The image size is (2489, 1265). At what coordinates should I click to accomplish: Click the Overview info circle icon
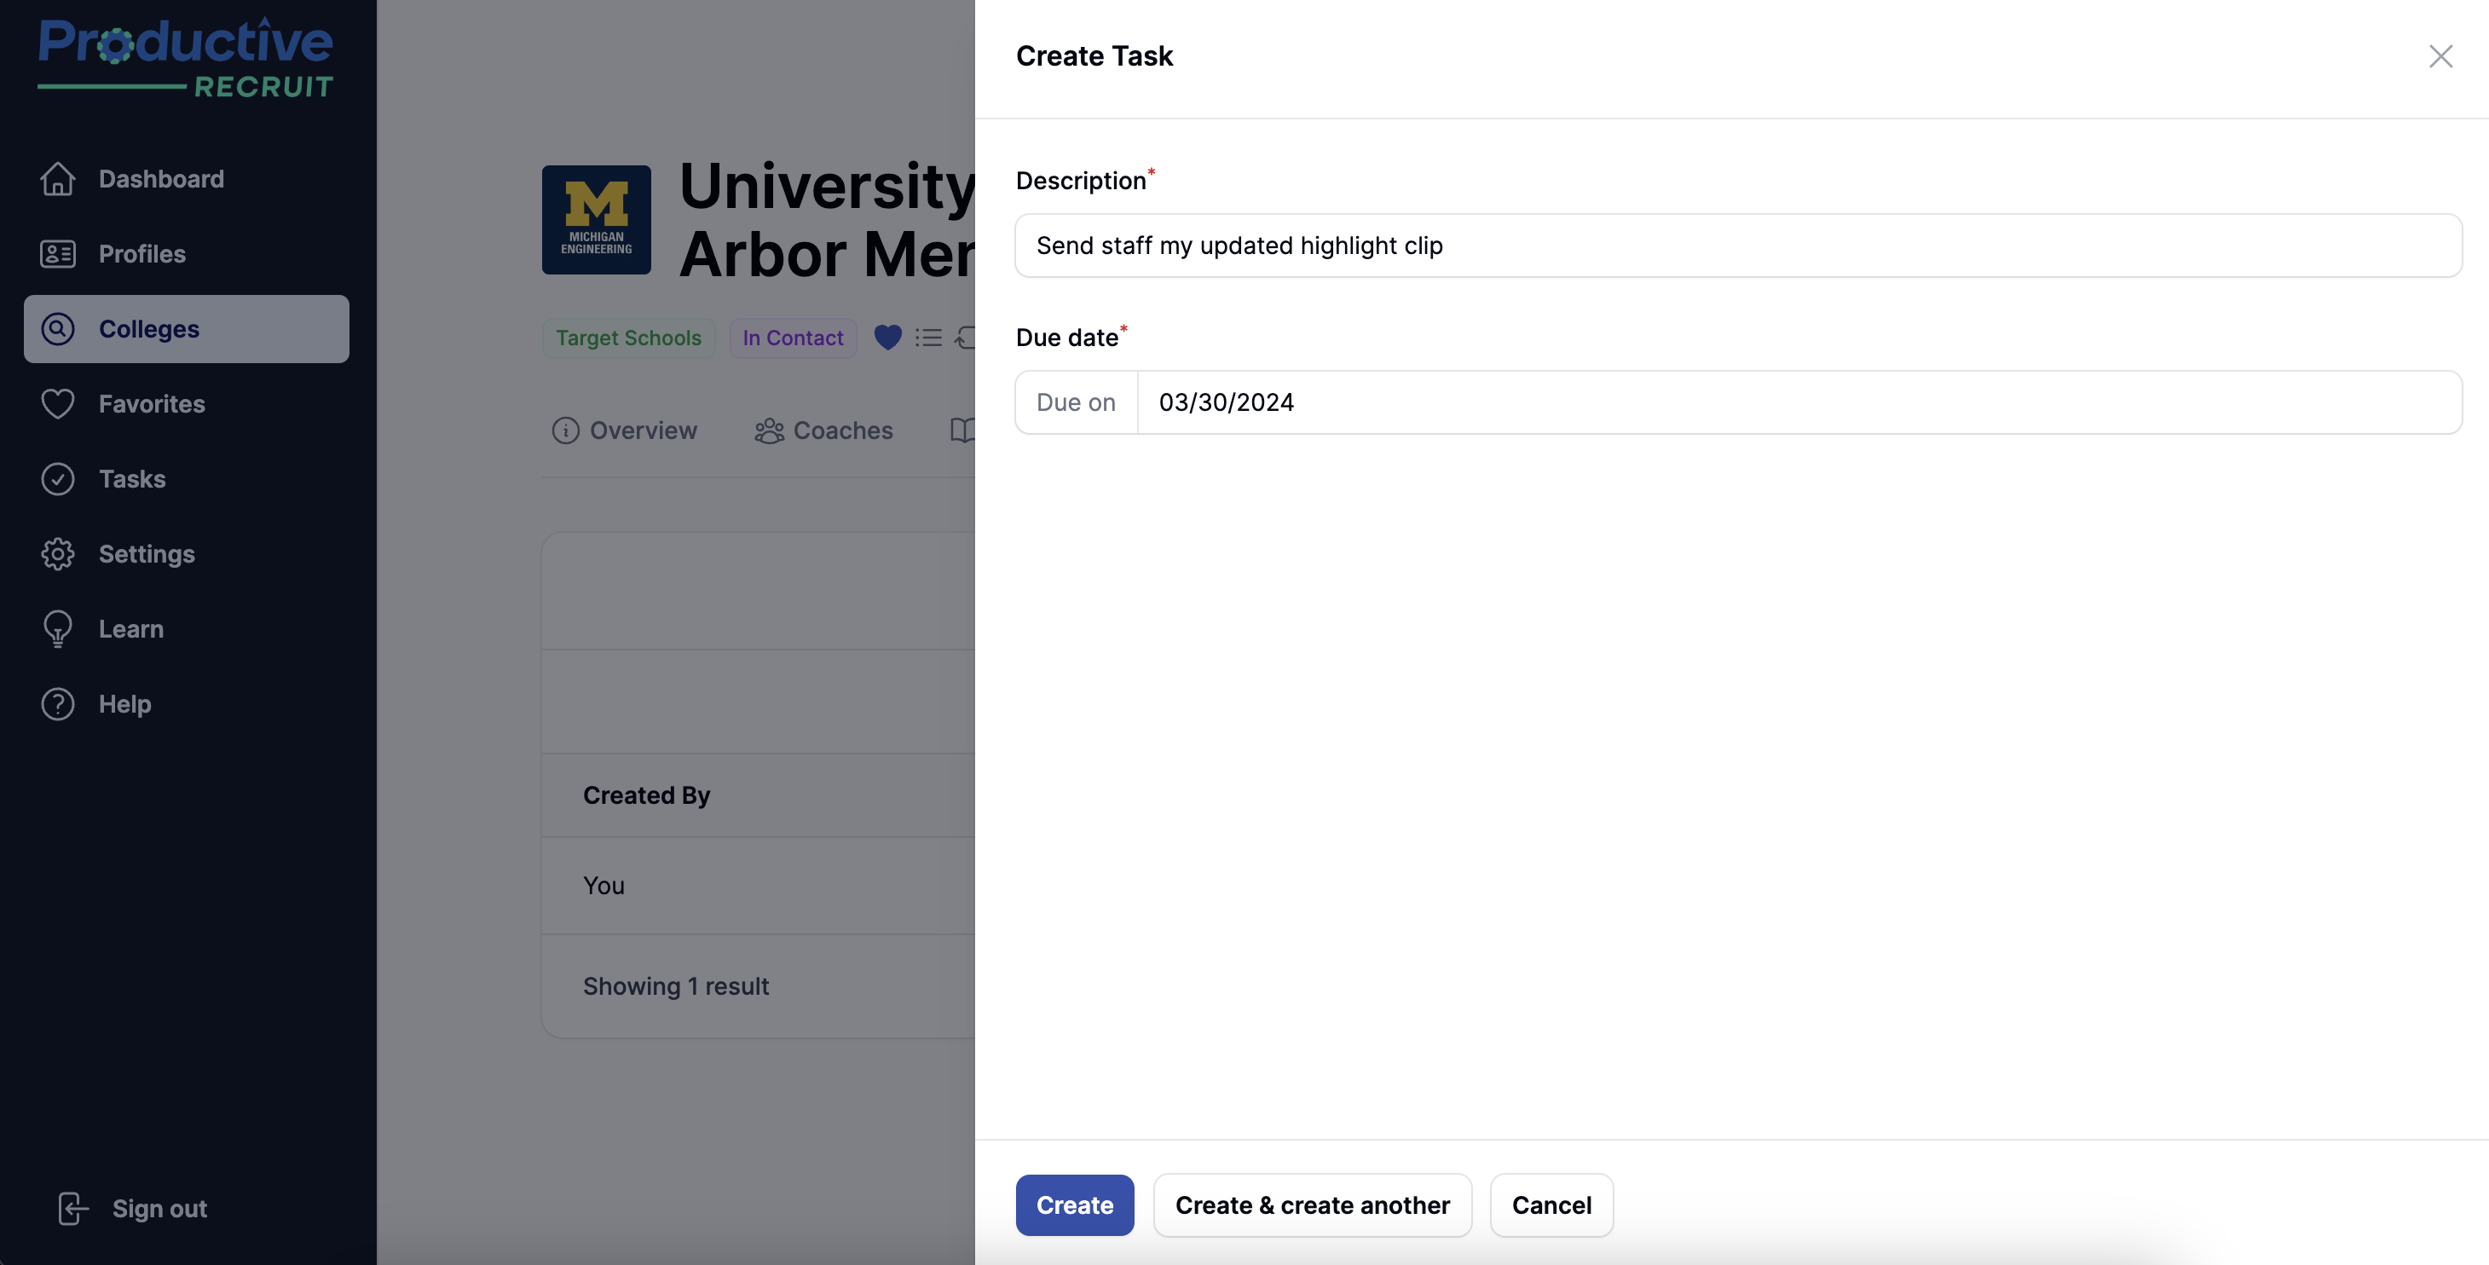565,431
